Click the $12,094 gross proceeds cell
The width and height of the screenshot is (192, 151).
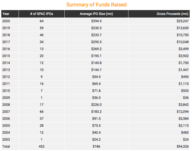point(182,112)
